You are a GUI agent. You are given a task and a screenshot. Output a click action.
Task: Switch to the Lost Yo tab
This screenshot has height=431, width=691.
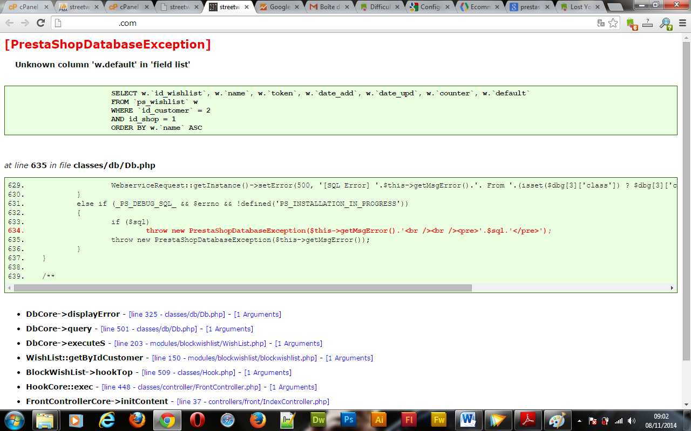click(581, 7)
